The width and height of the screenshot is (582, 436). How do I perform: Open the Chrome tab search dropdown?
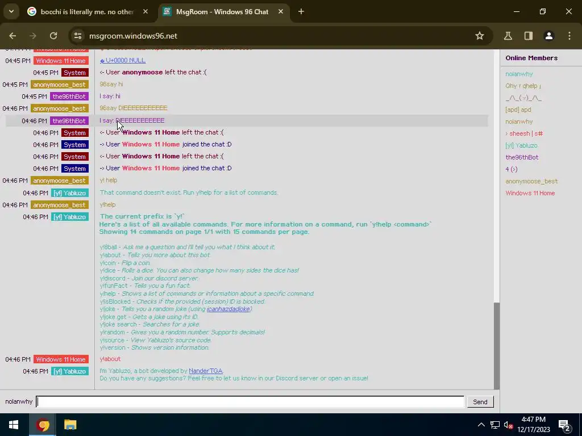[11, 11]
